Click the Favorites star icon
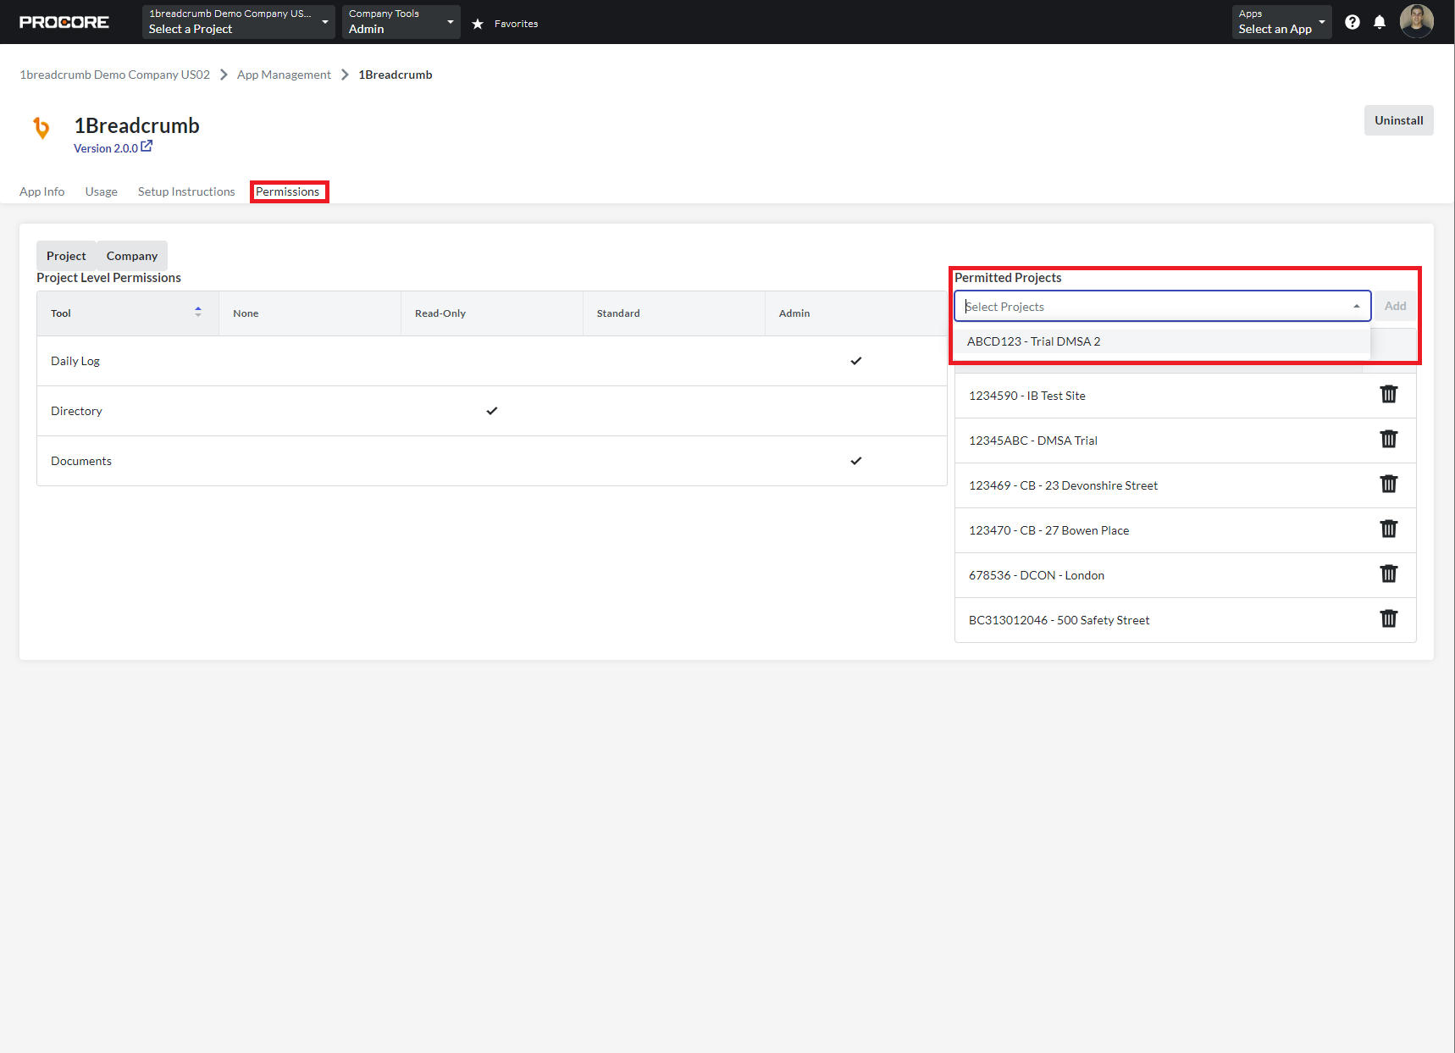Image resolution: width=1455 pixels, height=1053 pixels. [x=477, y=24]
